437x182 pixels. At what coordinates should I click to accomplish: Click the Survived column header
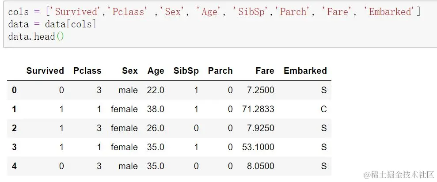tap(45, 71)
